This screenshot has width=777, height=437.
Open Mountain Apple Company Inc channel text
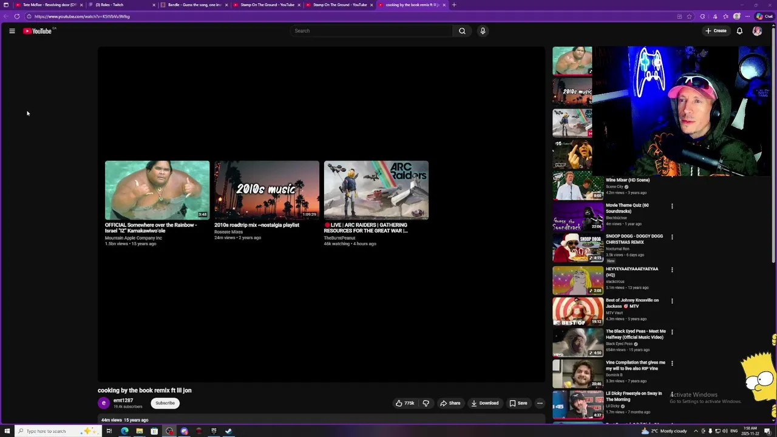[134, 238]
